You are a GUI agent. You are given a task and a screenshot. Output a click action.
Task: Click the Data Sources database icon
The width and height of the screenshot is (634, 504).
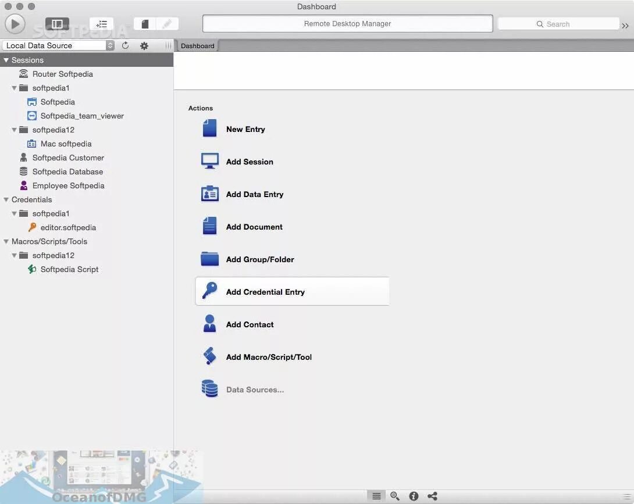point(209,388)
